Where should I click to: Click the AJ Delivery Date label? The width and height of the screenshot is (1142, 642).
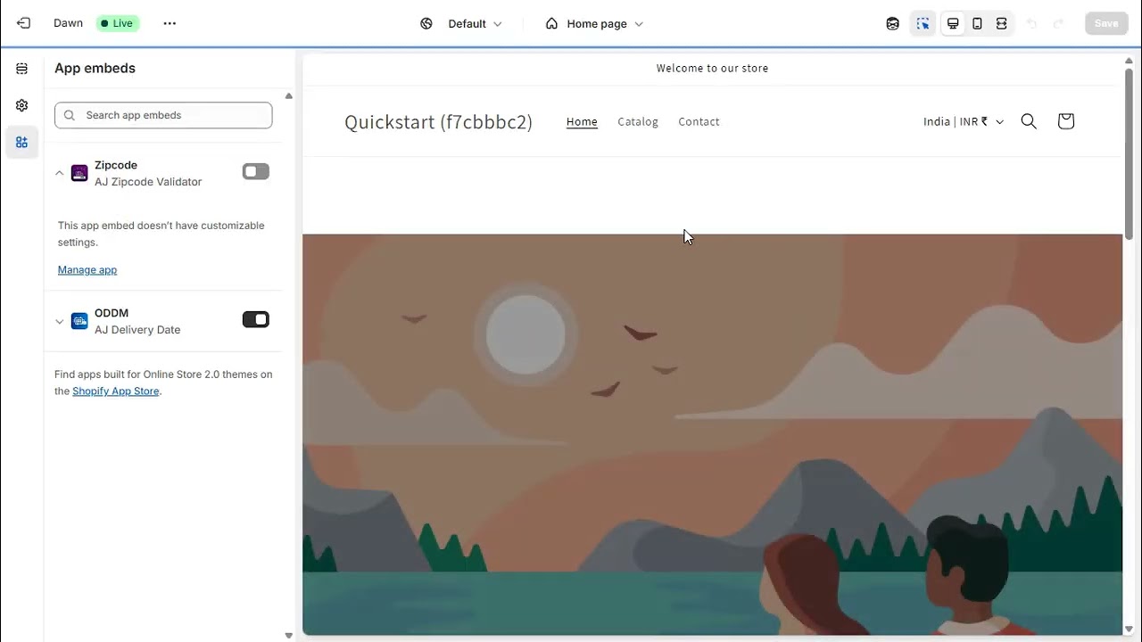click(137, 330)
